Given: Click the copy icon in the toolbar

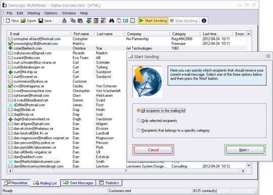Looking at the screenshot, I should 73,21.
